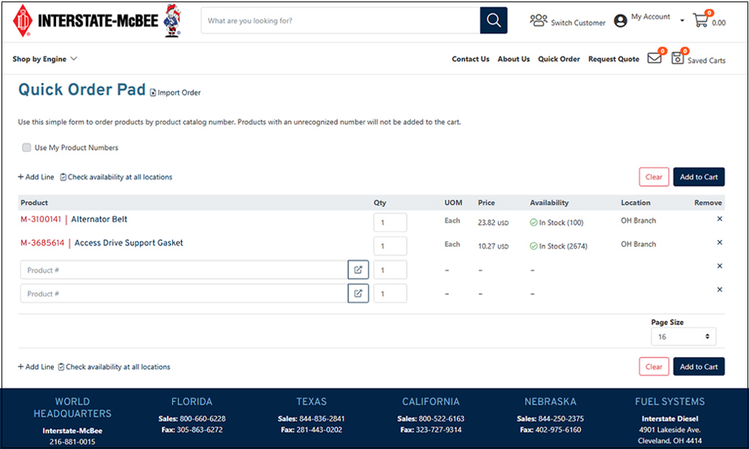Click the My Account avatar icon
Screen dimensions: 749x449
tap(620, 20)
